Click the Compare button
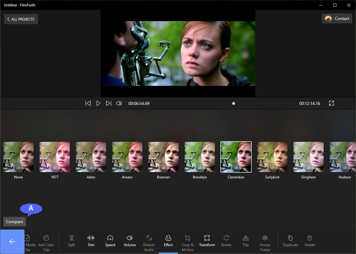The image size is (356, 254). (15, 222)
